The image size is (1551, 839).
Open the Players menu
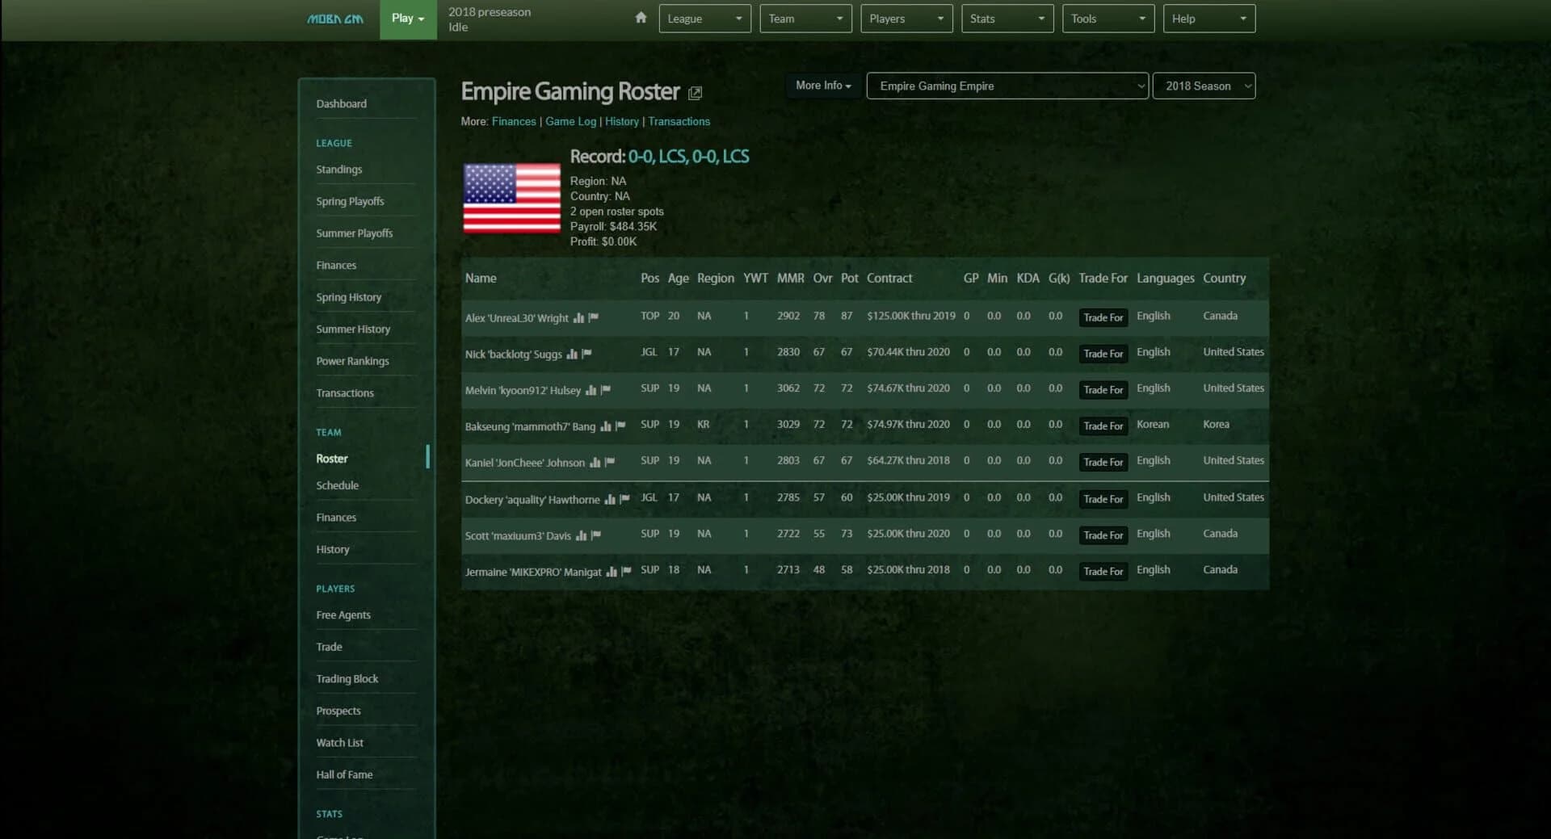click(905, 18)
